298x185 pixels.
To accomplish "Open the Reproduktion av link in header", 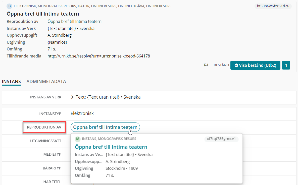I will click(x=74, y=22).
